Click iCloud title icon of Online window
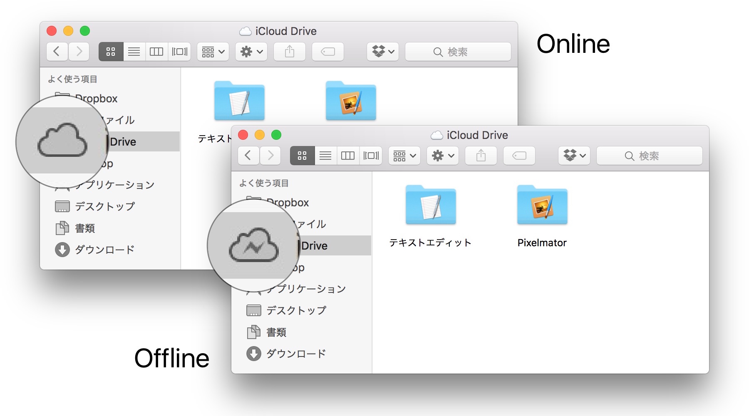Screen dimensions: 749x416 point(246,31)
